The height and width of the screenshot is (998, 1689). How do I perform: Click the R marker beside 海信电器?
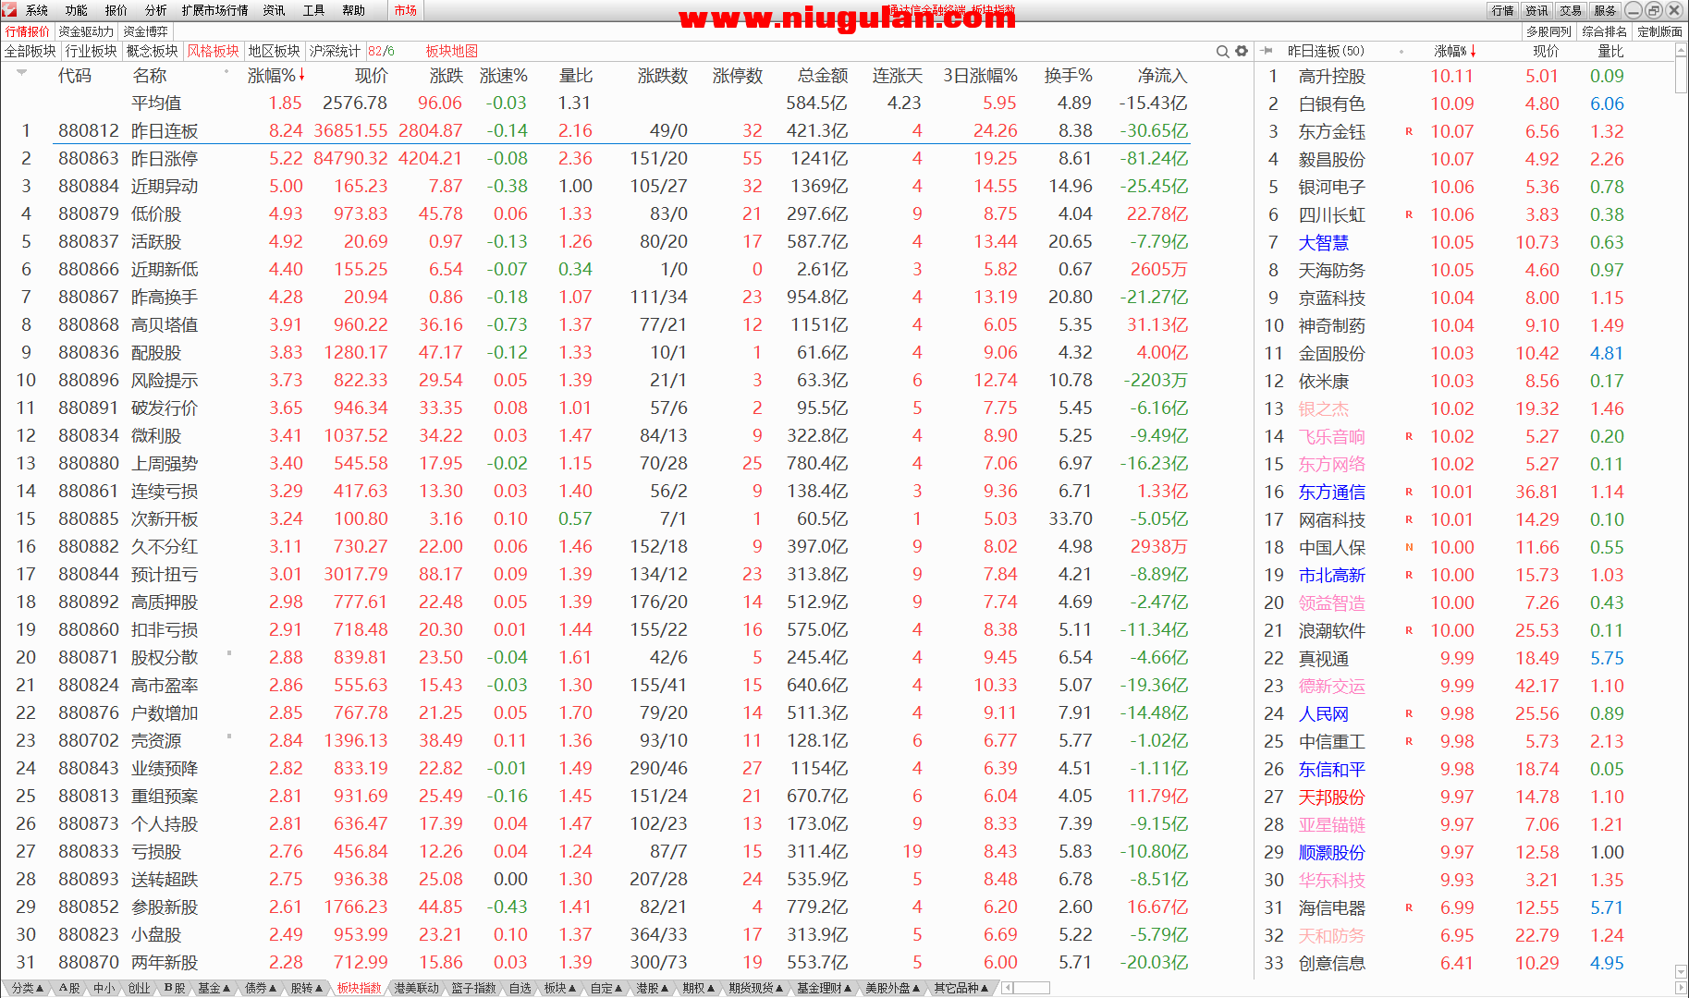[1409, 907]
